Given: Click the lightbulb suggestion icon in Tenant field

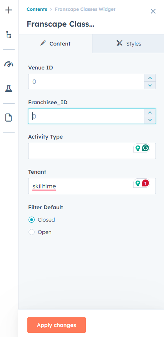Looking at the screenshot, I should (x=138, y=183).
